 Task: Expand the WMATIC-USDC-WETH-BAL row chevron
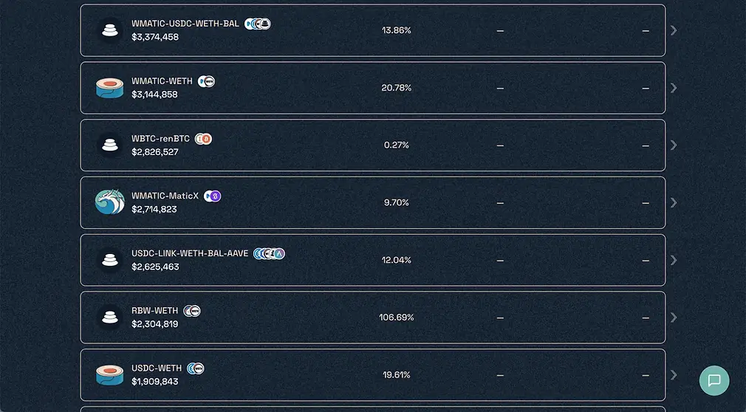coord(673,30)
